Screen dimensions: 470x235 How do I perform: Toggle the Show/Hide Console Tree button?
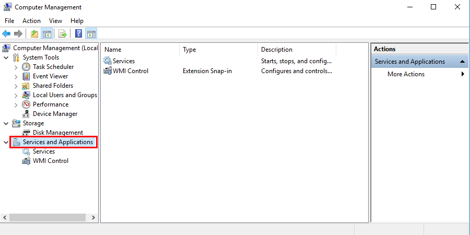pos(47,34)
